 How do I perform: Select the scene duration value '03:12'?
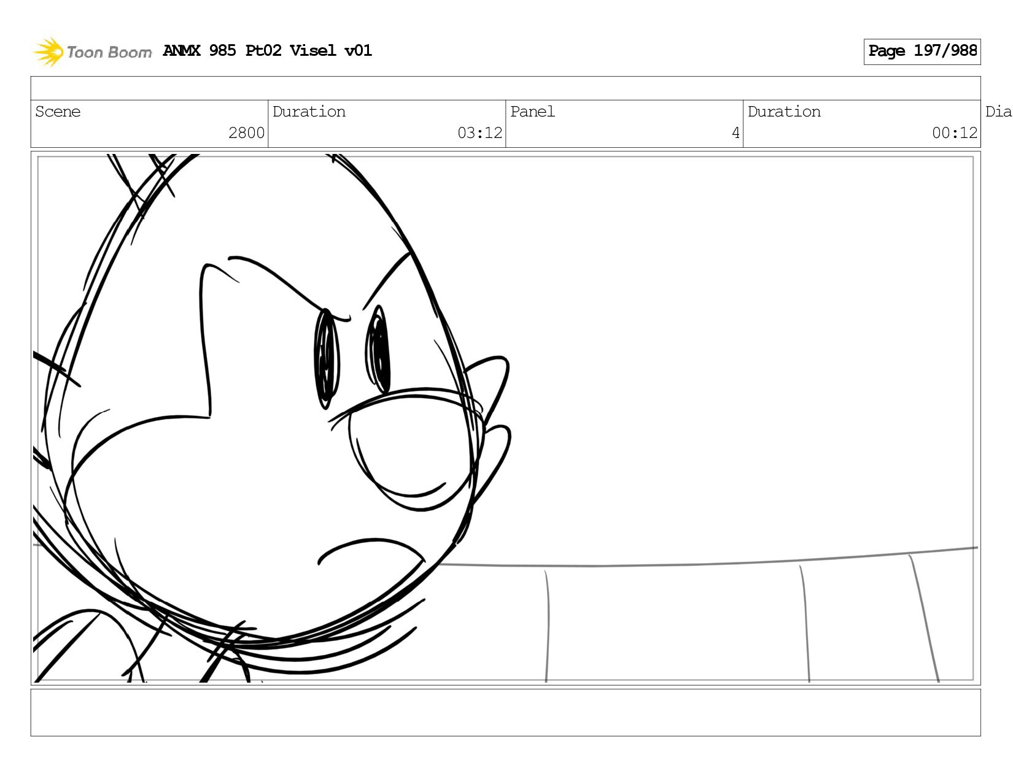[479, 132]
